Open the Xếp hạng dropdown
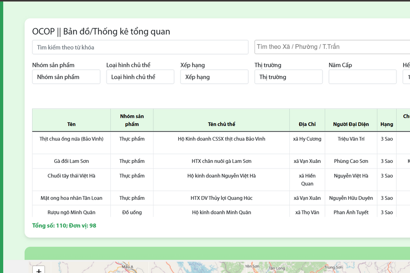The width and height of the screenshot is (410, 273). click(x=214, y=76)
